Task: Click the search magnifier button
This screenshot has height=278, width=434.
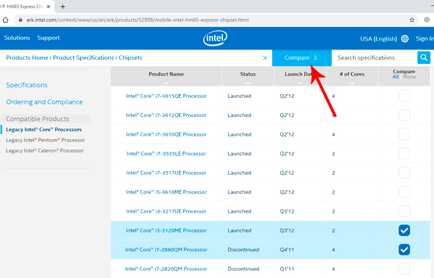Action: (x=424, y=58)
